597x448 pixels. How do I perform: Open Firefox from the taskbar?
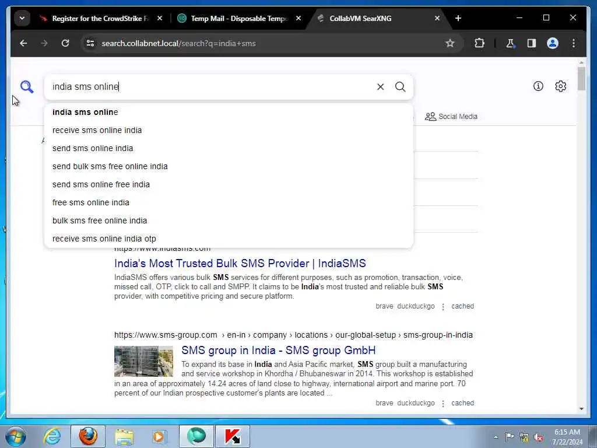pos(88,436)
